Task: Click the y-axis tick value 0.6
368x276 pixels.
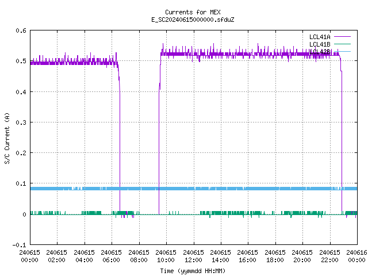Action: click(x=21, y=30)
